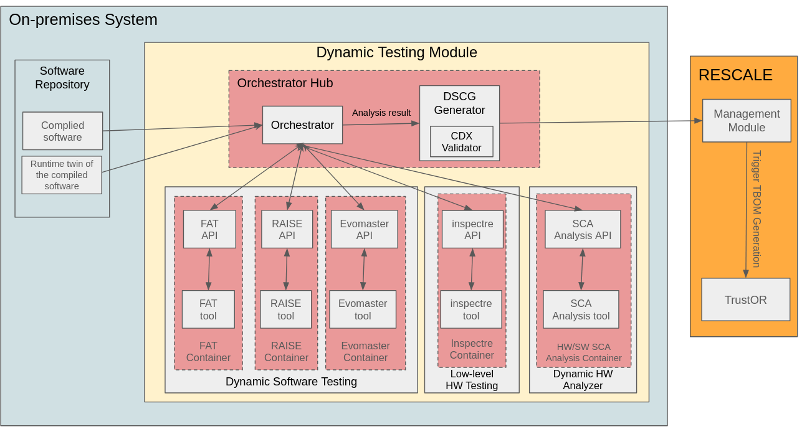Click the FAT tool block
Screen dimensions: 802x429
click(208, 309)
